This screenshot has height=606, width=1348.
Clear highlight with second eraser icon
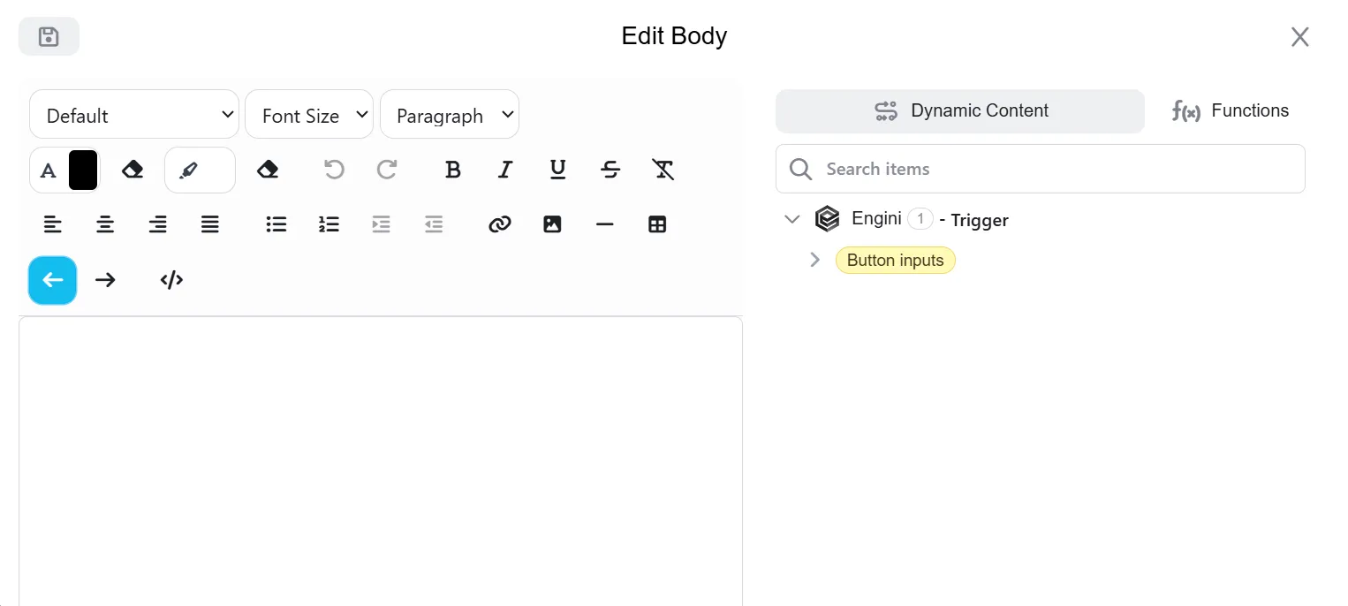point(268,170)
